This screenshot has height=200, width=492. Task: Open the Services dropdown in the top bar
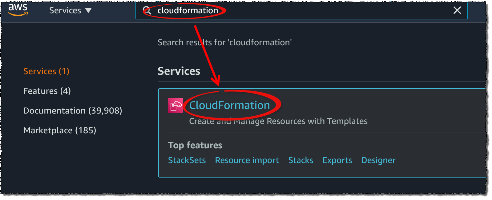pyautogui.click(x=70, y=10)
